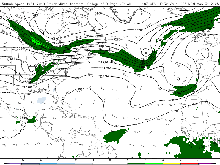Click the yellow 3 to 4 colorbar segment

[172, 164]
